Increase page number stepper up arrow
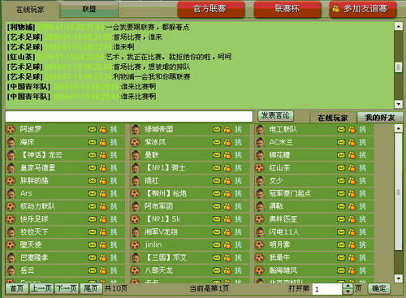The image size is (406, 298). click(x=348, y=286)
